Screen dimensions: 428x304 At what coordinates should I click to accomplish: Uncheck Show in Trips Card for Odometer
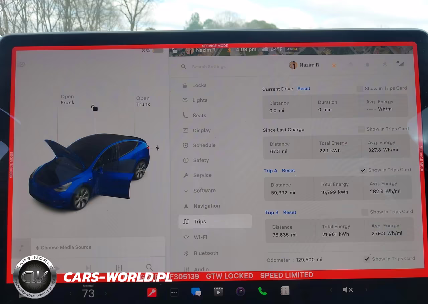(x=367, y=259)
